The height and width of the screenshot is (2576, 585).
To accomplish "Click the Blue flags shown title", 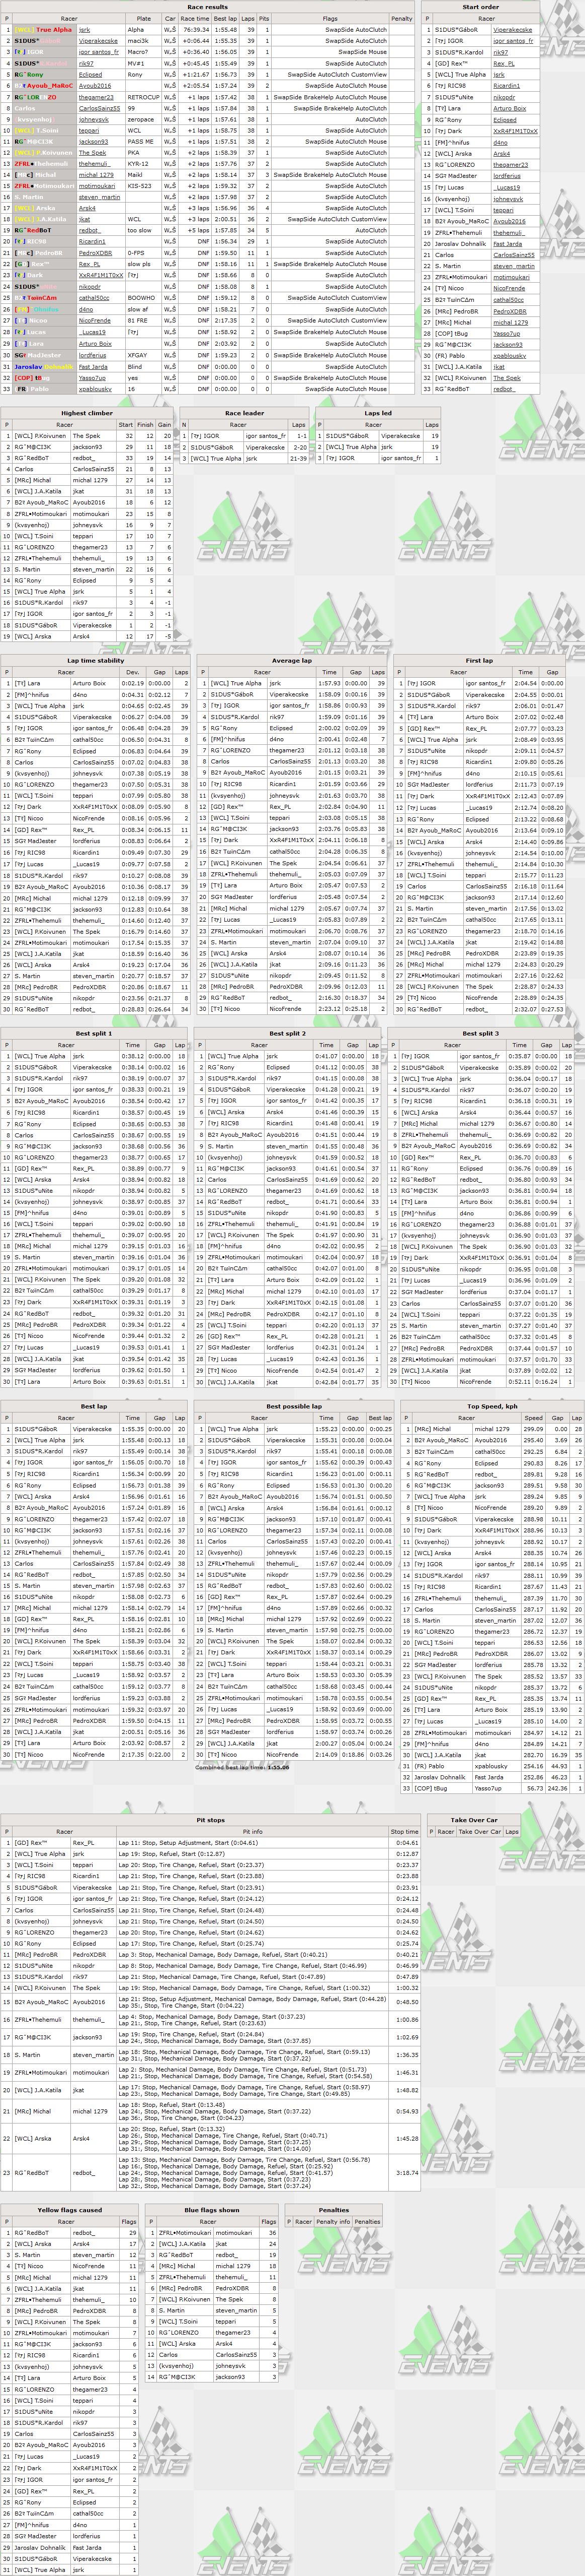I will pyautogui.click(x=212, y=2210).
